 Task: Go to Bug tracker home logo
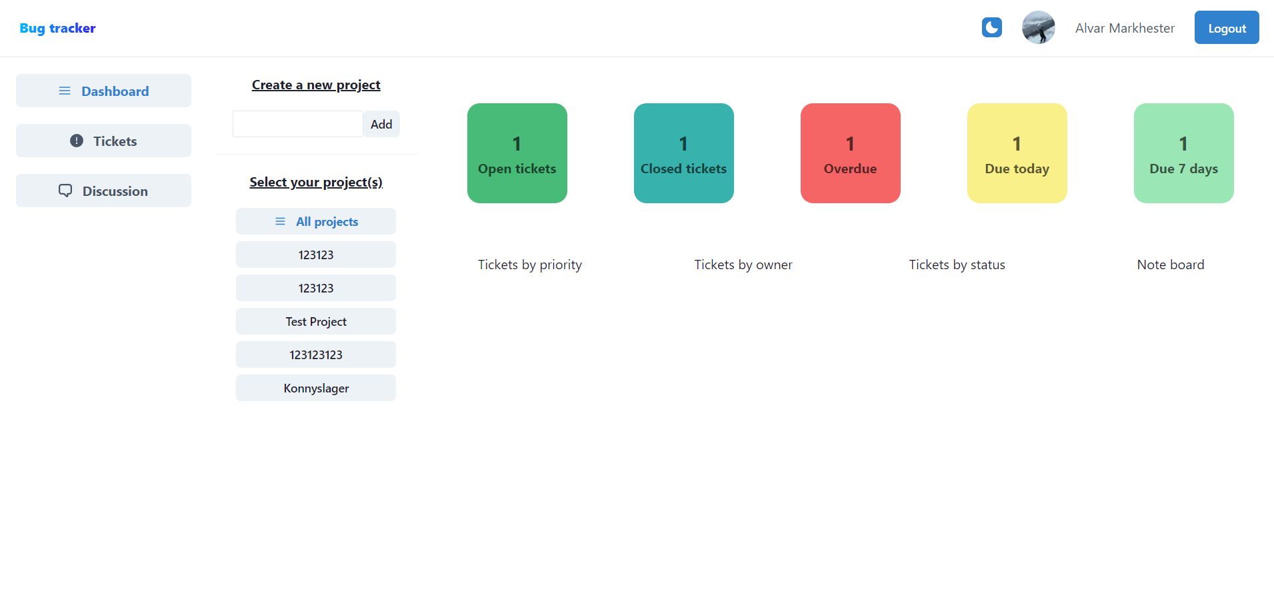click(57, 28)
